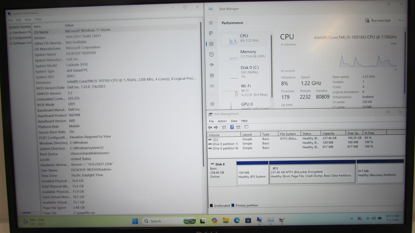Open Task Manager more options ellipsis

pyautogui.click(x=401, y=20)
